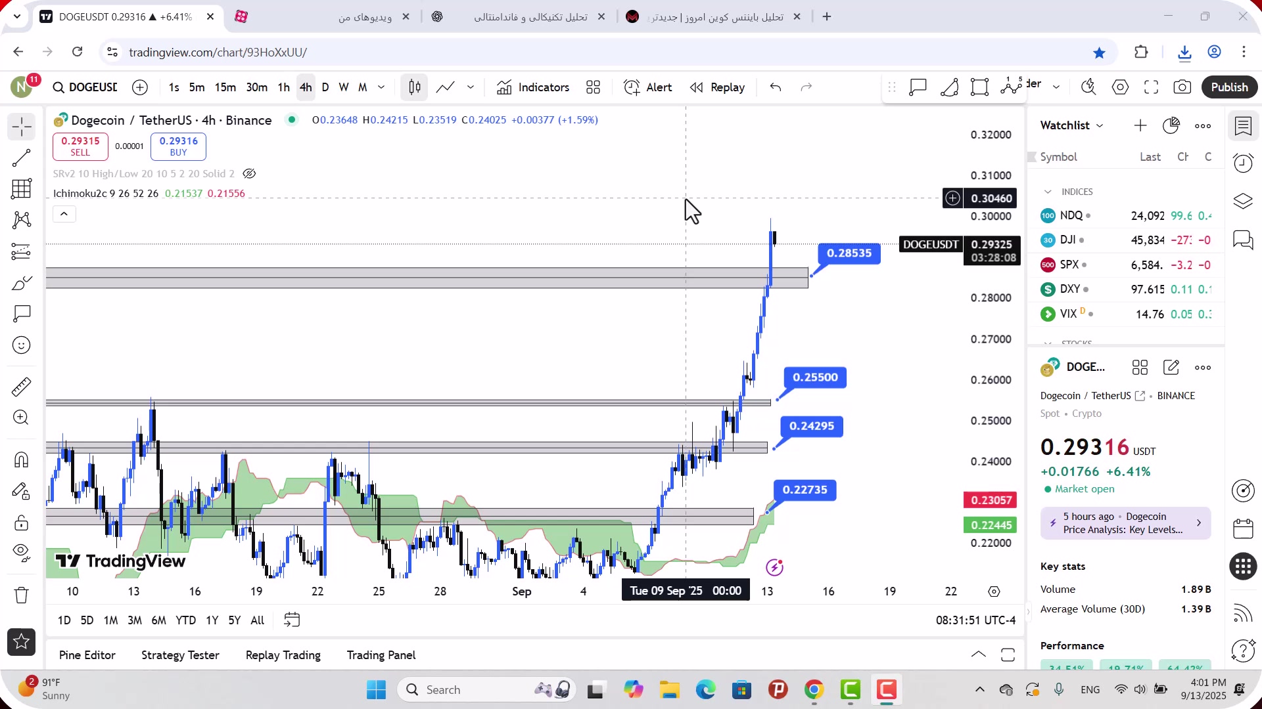The image size is (1262, 709).
Task: Open the go-to date calendar icon
Action: coord(292,620)
